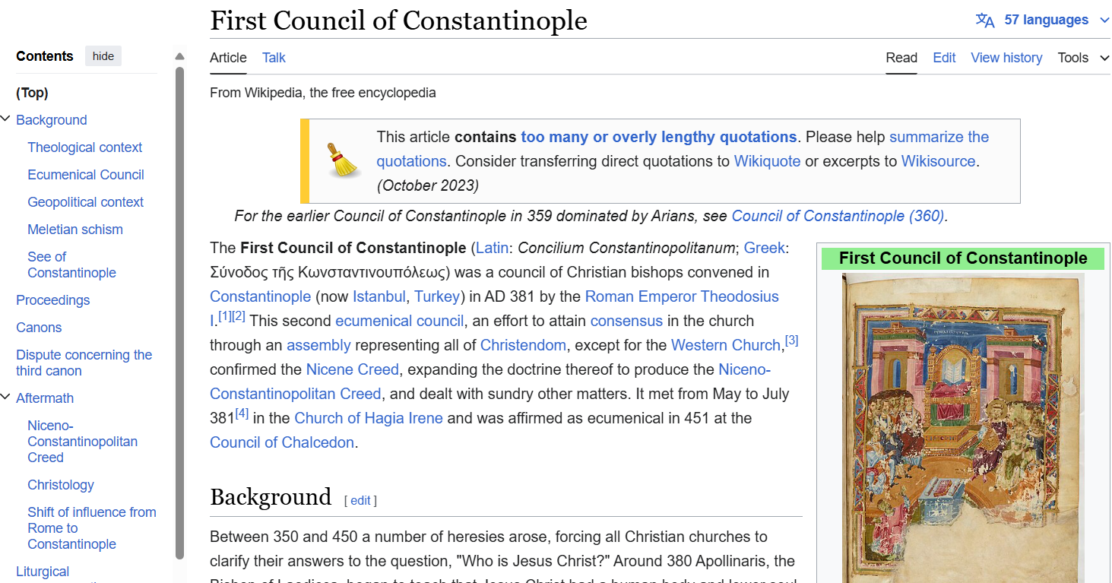
Task: Open the assembly link
Action: click(318, 345)
